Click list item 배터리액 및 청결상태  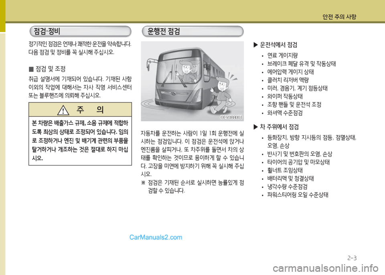pyautogui.click(x=290, y=178)
